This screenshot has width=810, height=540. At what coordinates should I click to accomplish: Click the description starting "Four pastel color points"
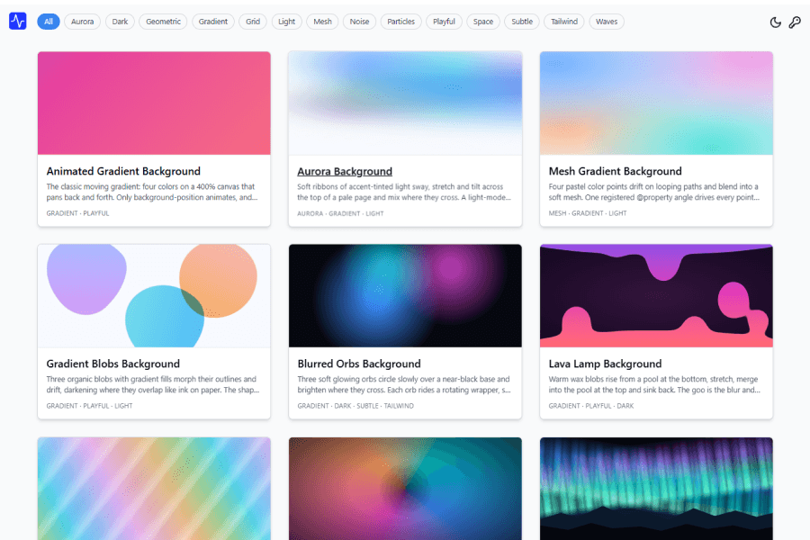pos(654,192)
